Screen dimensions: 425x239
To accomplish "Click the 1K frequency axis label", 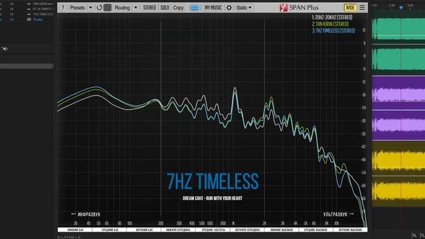I will pyautogui.click(x=233, y=223).
